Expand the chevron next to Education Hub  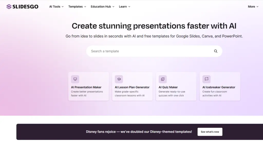pyautogui.click(x=113, y=7)
